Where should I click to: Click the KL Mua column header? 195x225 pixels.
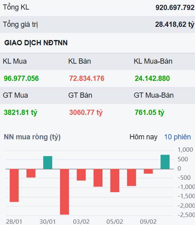pyautogui.click(x=15, y=61)
